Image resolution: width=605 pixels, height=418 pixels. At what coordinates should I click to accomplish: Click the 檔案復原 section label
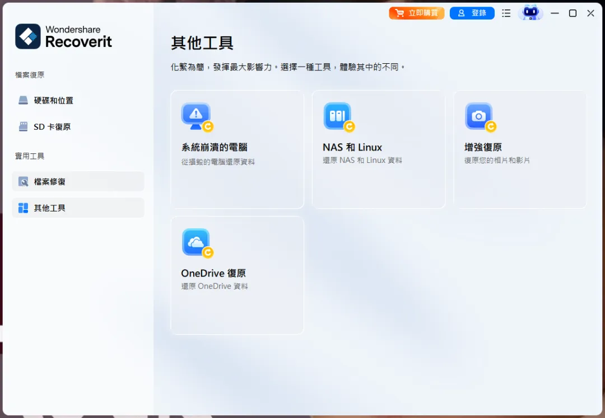[30, 75]
